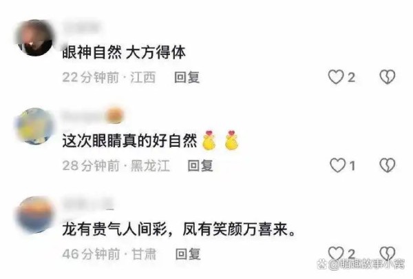Tap broken-heart dislike on the 黑龙江 comment
The width and height of the screenshot is (413, 279).
(387, 165)
